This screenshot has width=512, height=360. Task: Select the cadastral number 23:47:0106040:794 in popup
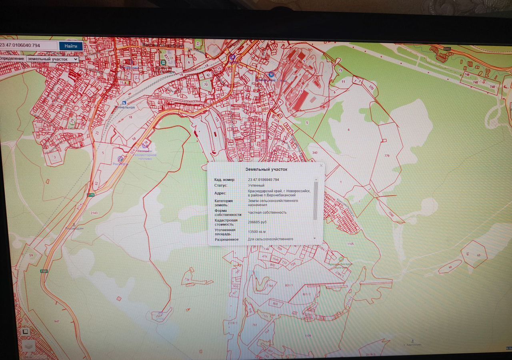(x=264, y=180)
